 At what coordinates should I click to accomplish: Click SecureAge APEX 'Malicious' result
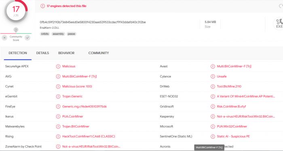(69, 66)
